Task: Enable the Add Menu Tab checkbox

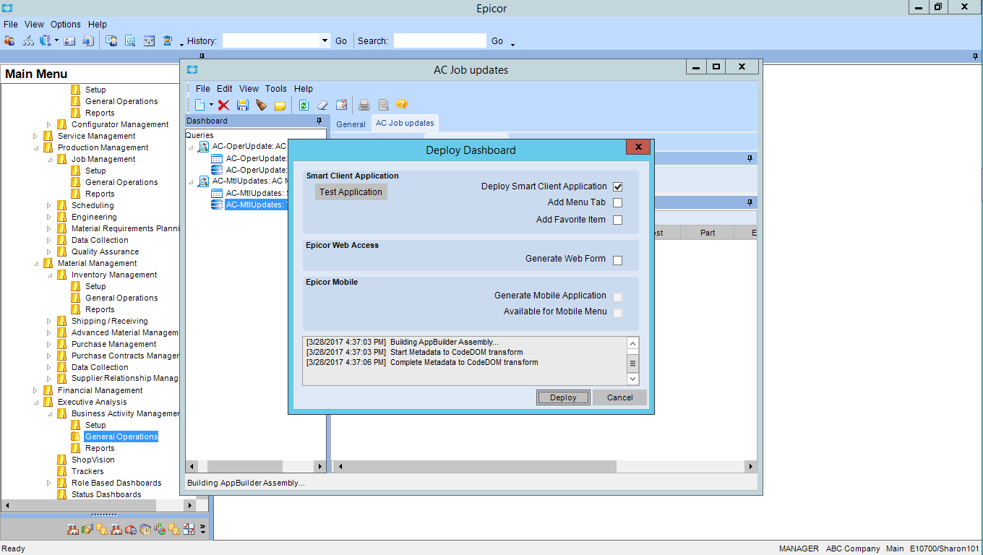Action: point(617,203)
